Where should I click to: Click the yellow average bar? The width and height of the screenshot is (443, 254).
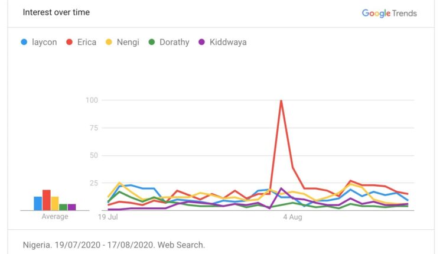[x=55, y=203]
